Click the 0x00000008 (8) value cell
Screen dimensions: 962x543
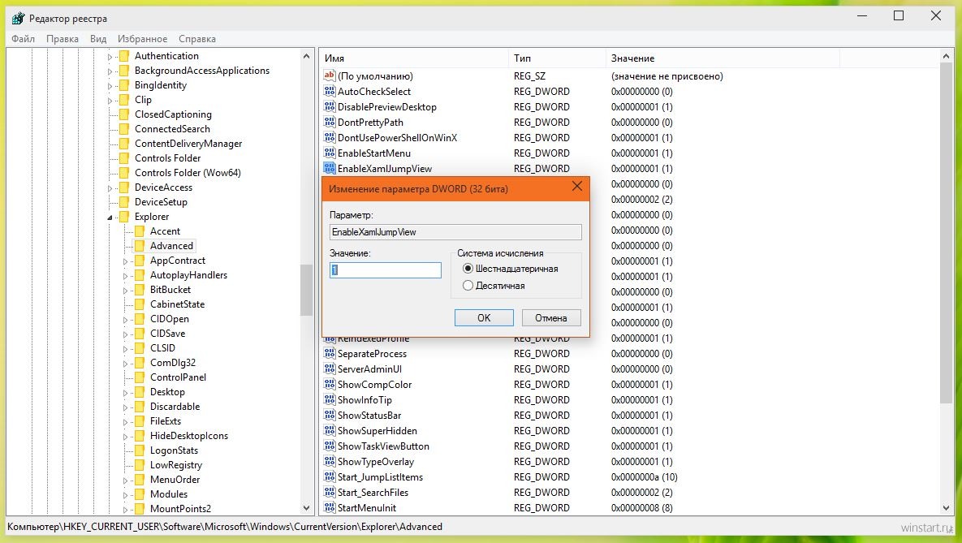point(642,507)
